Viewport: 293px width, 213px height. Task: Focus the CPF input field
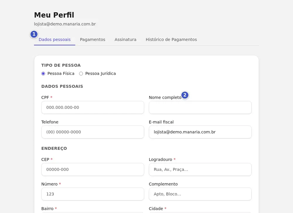point(93,107)
